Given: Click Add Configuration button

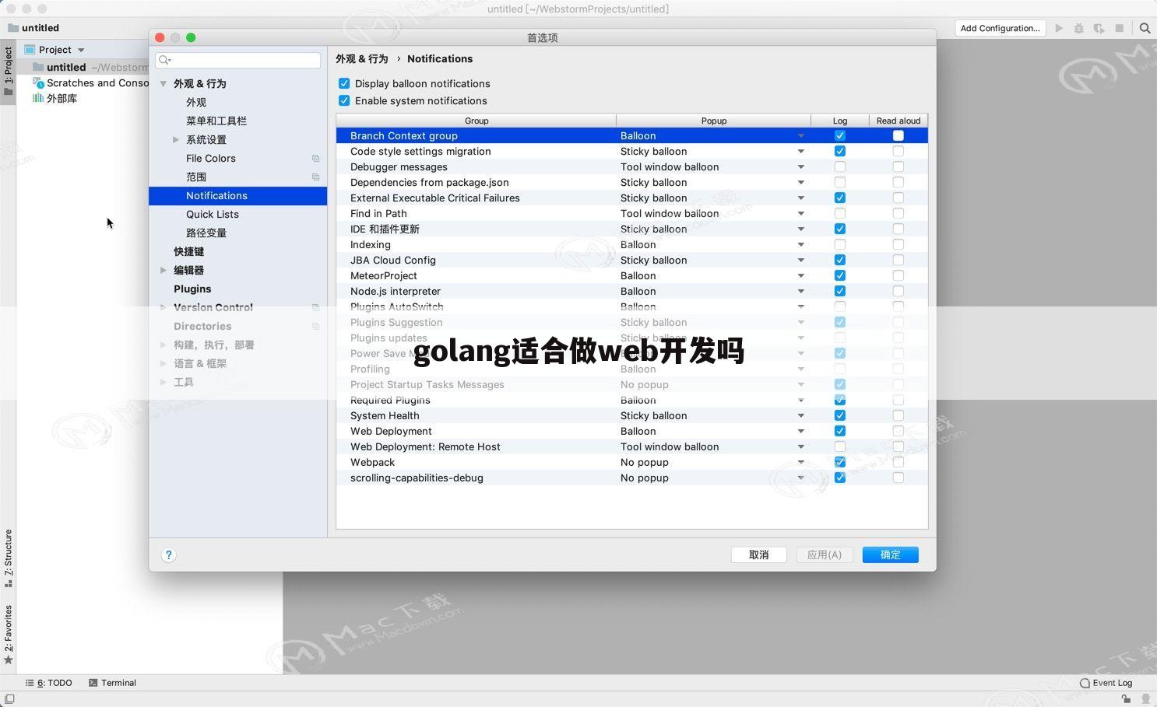Looking at the screenshot, I should (1000, 28).
